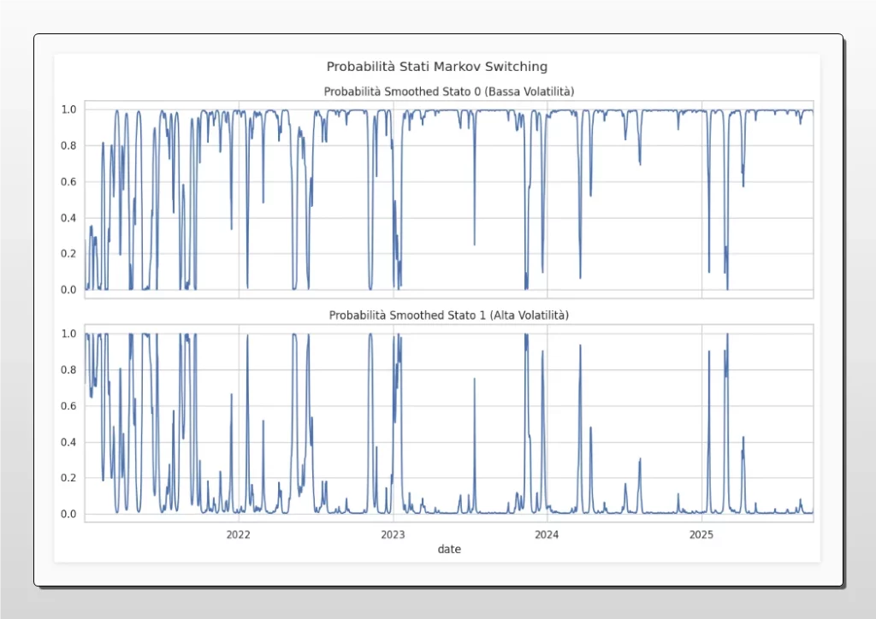Click the main title "Probabilità Stati Markov Switching"
Image resolution: width=876 pixels, height=619 pixels.
tap(437, 66)
